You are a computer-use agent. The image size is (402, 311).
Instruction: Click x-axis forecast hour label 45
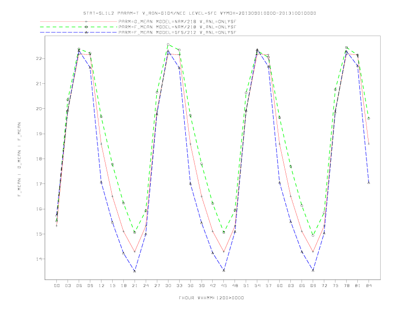[x=224, y=286]
